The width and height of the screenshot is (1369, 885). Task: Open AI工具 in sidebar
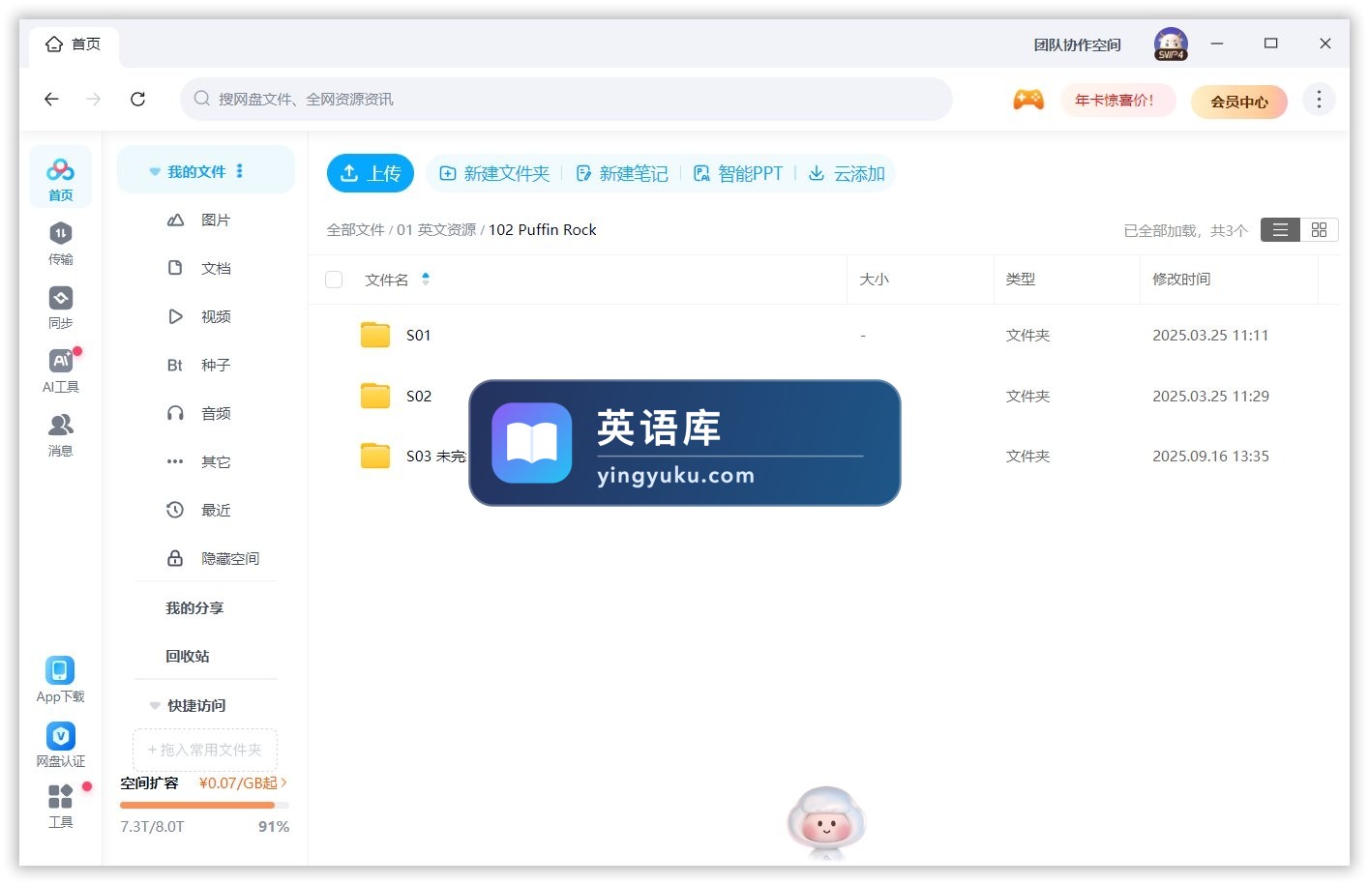(x=60, y=370)
